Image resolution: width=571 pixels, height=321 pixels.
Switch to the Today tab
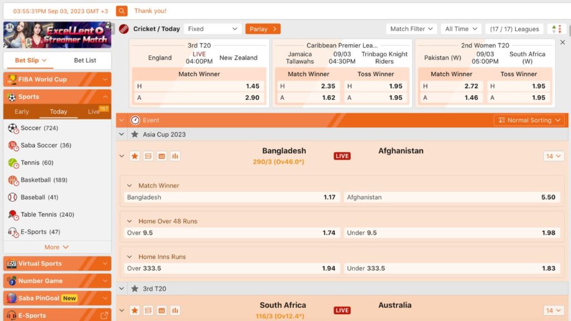click(x=59, y=111)
